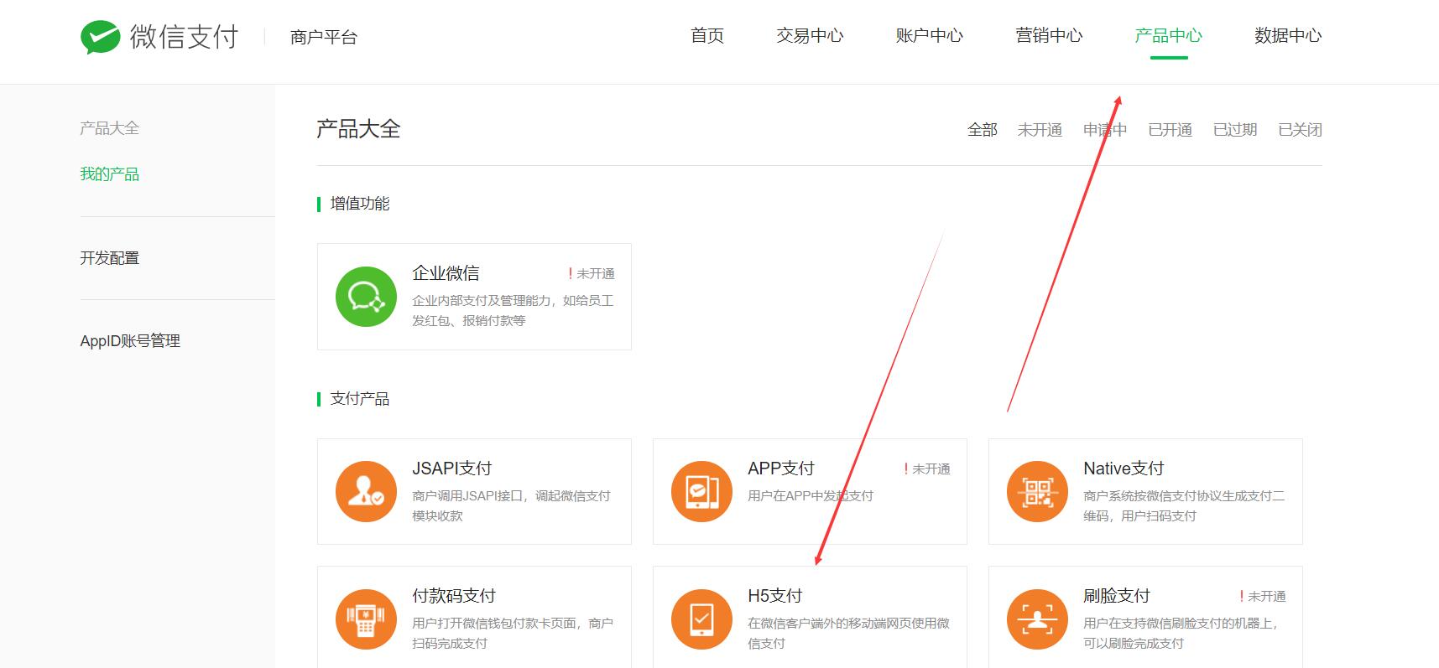The image size is (1439, 668).
Task: Go to 首页 in top navigation
Action: pyautogui.click(x=707, y=36)
